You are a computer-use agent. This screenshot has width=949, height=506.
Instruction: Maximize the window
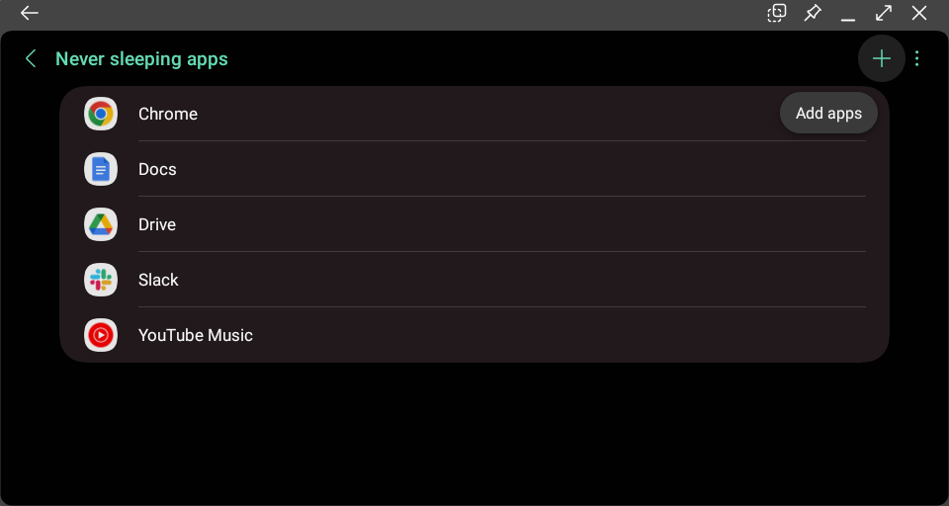[x=884, y=13]
